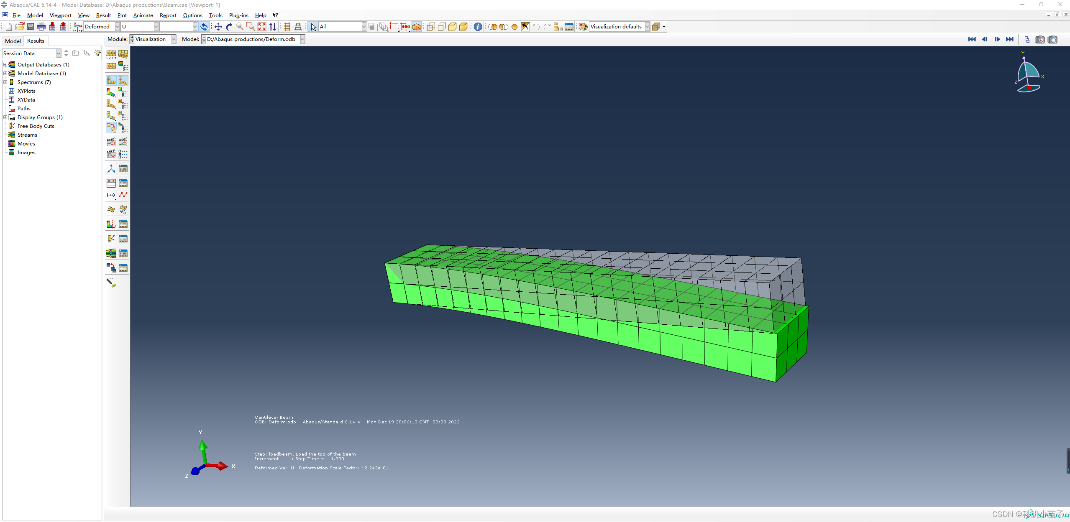Select the Pan View tool
1070x522 pixels.
tap(218, 27)
